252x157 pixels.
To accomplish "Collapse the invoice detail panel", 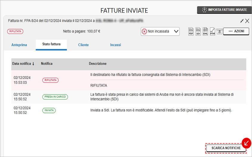I will coord(242,21).
